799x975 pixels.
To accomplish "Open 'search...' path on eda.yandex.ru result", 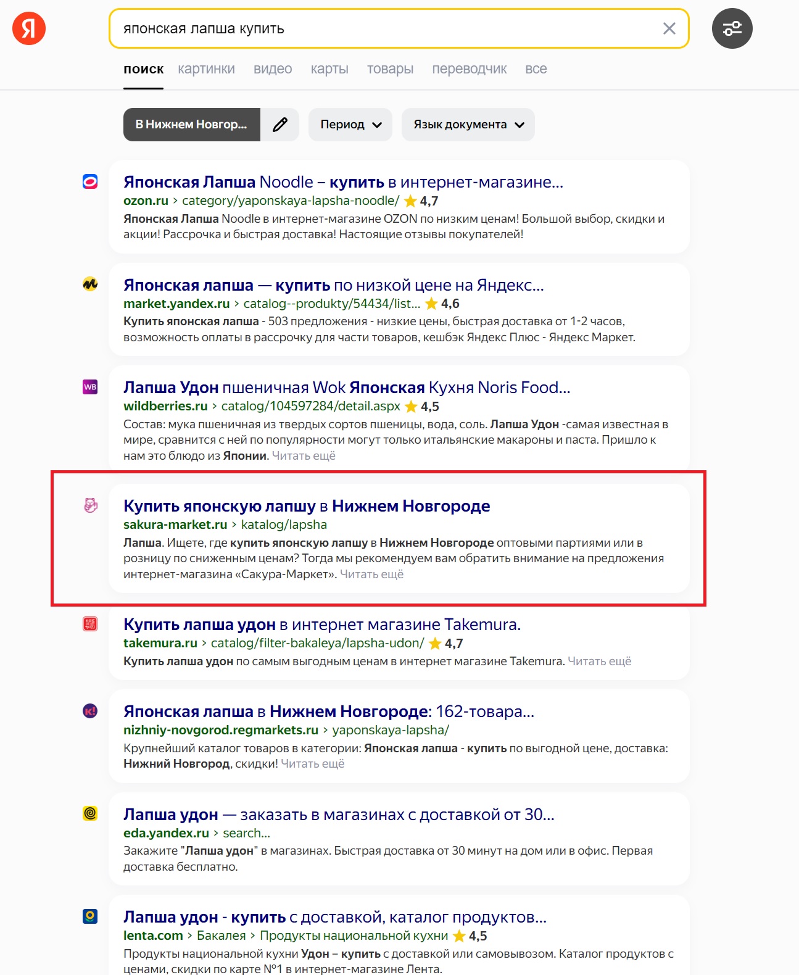I will tap(246, 833).
